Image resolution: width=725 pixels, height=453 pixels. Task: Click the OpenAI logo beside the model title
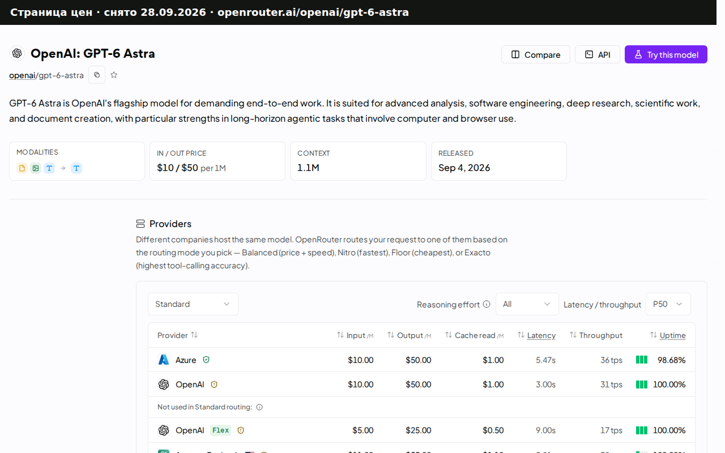point(17,53)
